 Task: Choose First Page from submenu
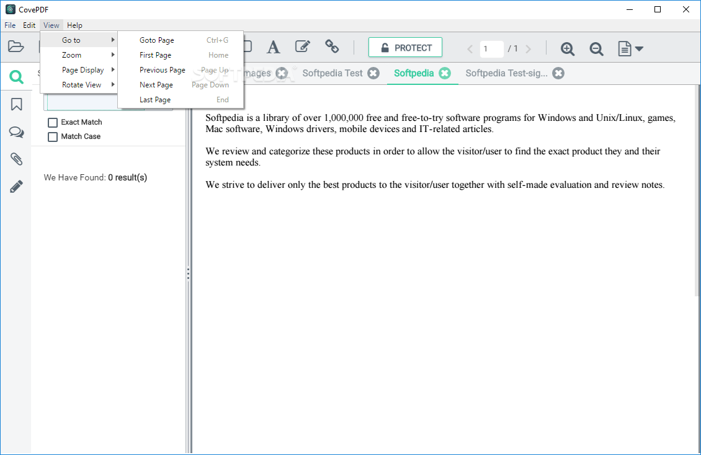coord(181,55)
